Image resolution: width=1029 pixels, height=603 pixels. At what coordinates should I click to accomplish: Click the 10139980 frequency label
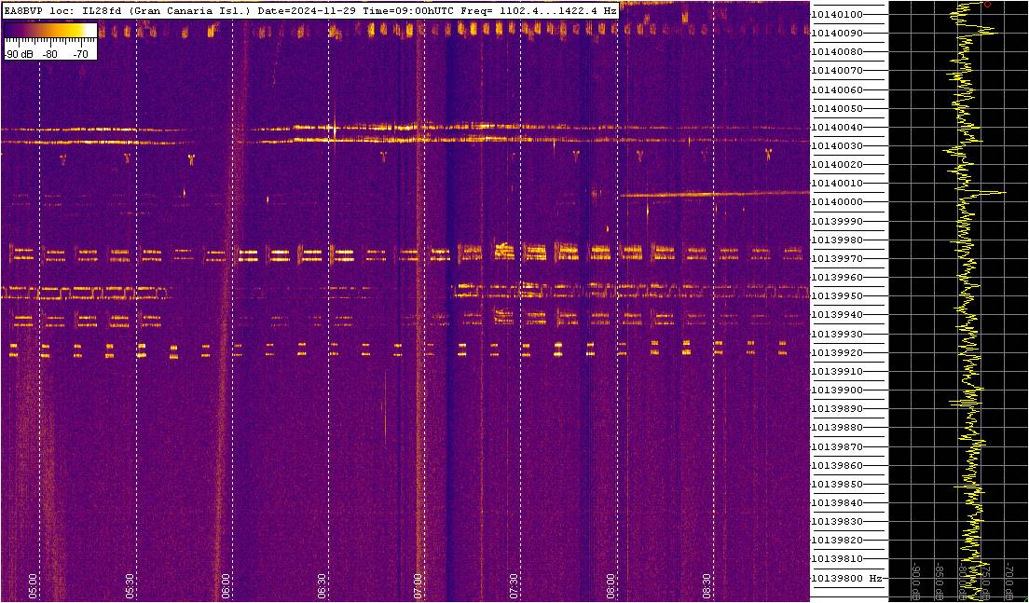(837, 240)
